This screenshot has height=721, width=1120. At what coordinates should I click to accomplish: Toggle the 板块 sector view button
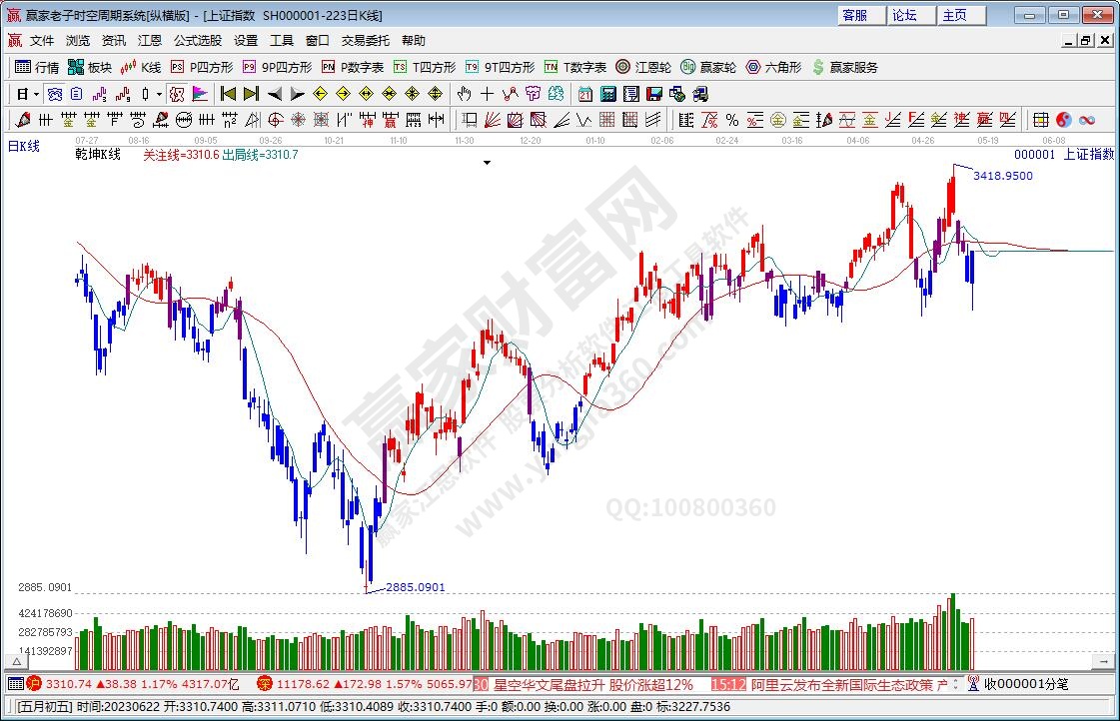pos(89,67)
